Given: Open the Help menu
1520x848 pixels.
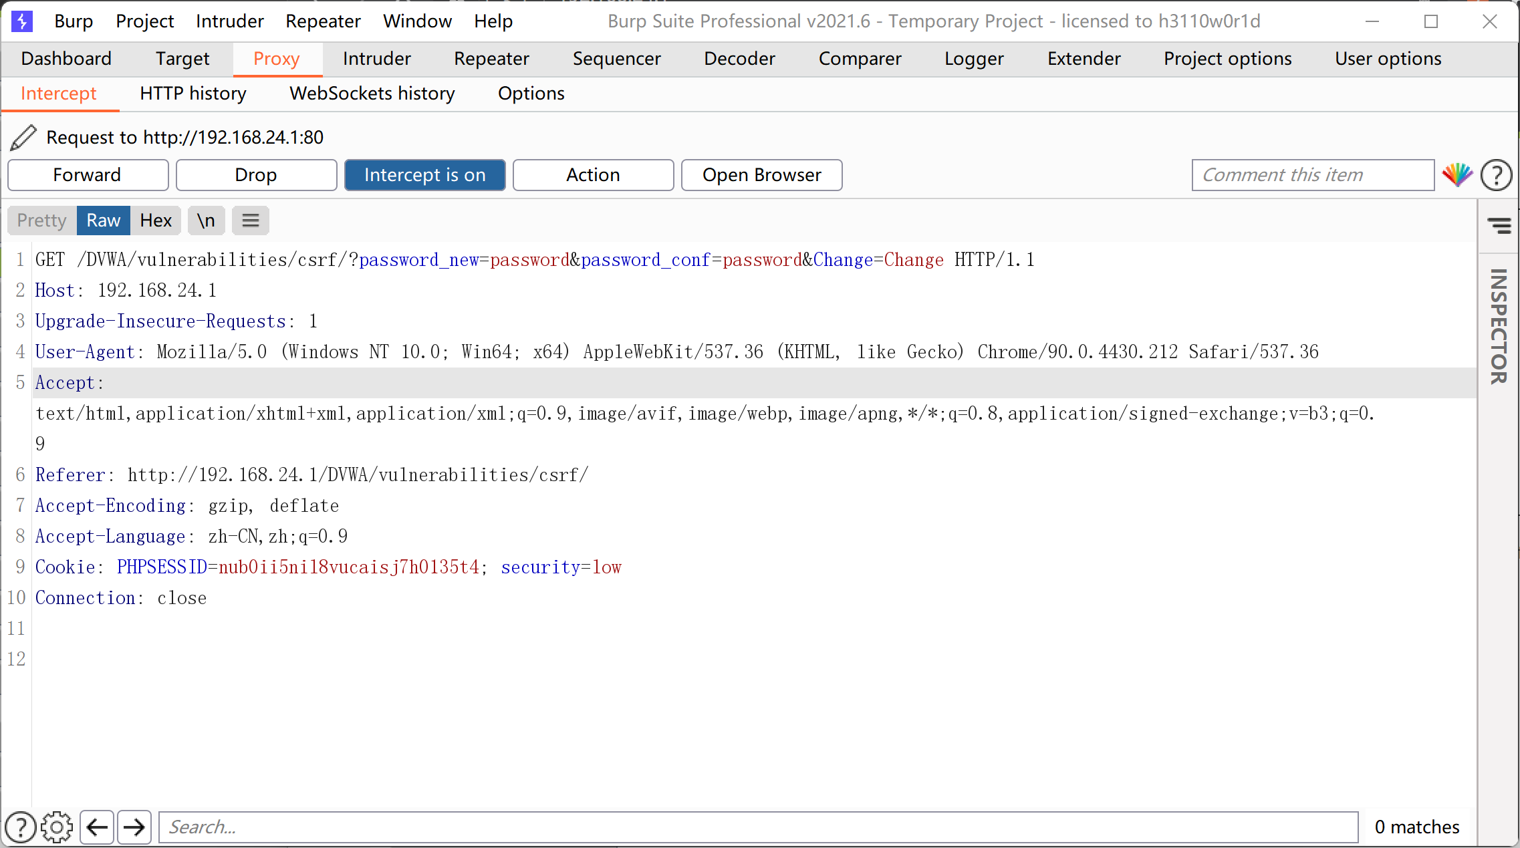Looking at the screenshot, I should [x=493, y=21].
